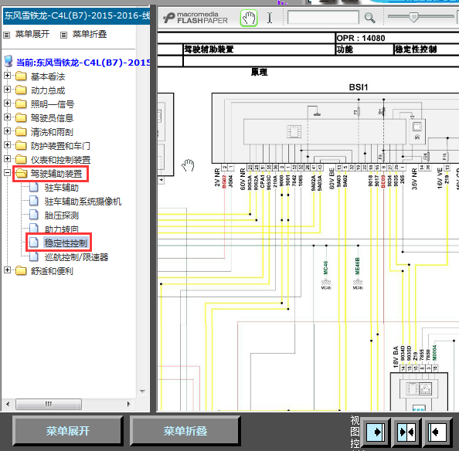The image size is (459, 451).
Task: Collapse the 驾驶辅助装置 folder
Action: (7, 172)
